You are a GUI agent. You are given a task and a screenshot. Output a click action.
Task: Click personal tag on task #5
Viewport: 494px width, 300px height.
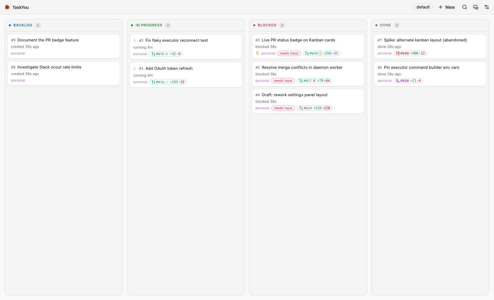pyautogui.click(x=262, y=81)
